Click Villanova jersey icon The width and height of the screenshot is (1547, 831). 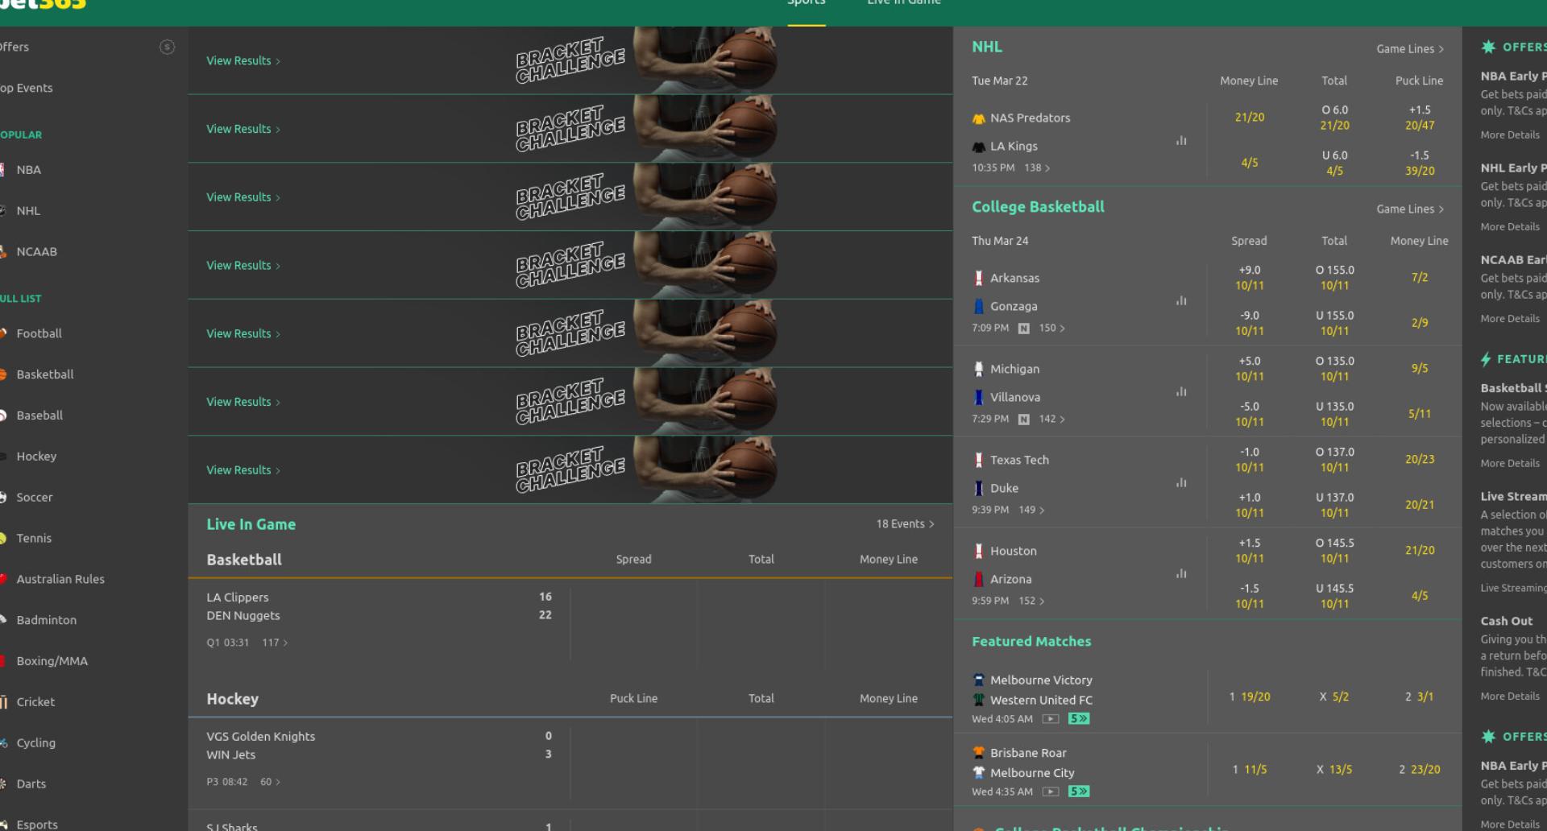[x=979, y=398]
